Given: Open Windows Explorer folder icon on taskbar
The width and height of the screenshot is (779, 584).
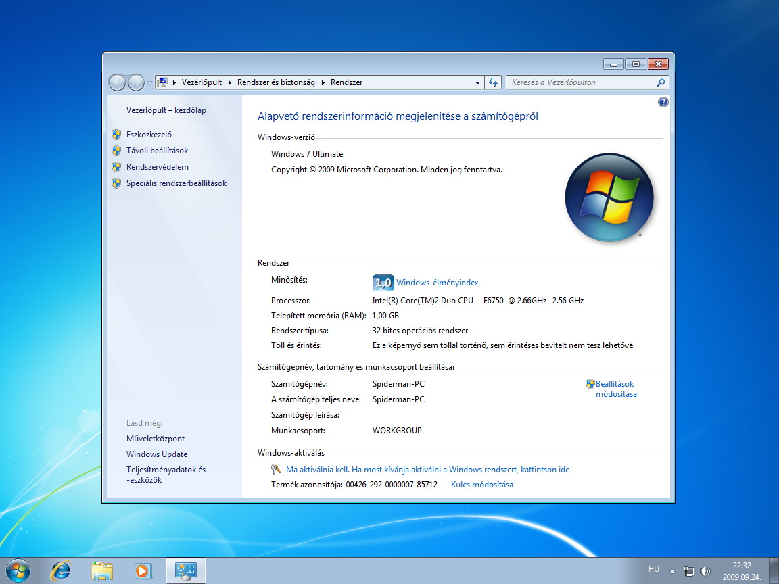Looking at the screenshot, I should tap(102, 570).
